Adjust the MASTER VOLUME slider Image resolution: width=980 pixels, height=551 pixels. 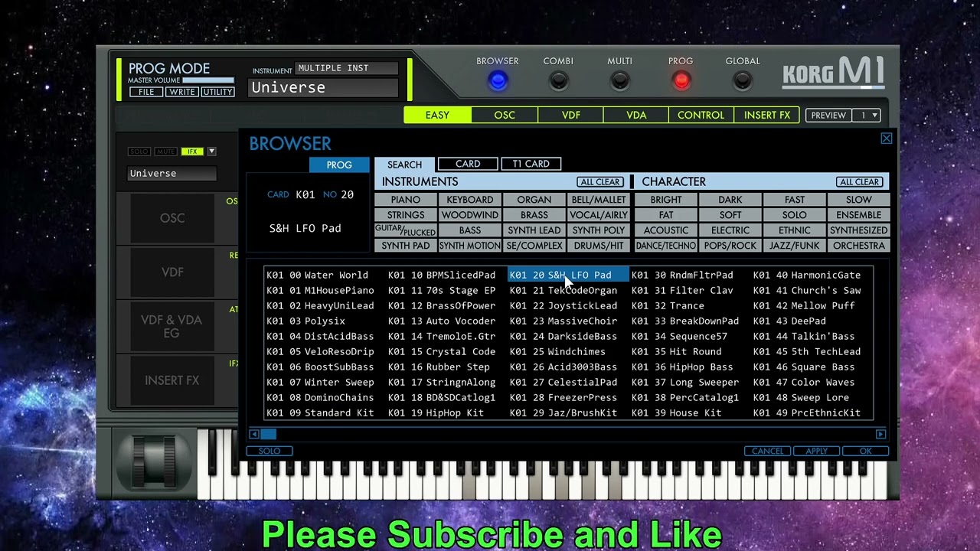pyautogui.click(x=208, y=80)
